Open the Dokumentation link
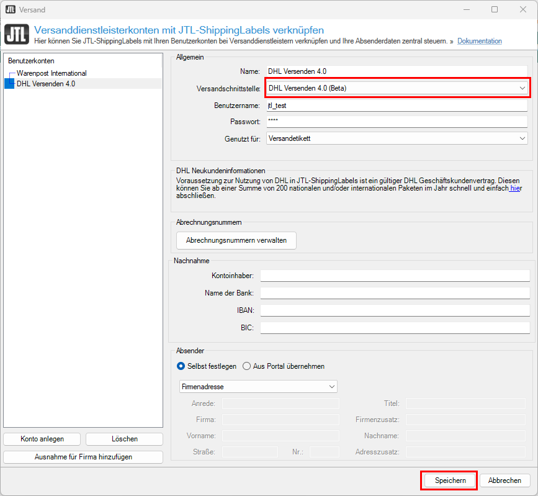Screen dimensions: 538x496 (479, 41)
